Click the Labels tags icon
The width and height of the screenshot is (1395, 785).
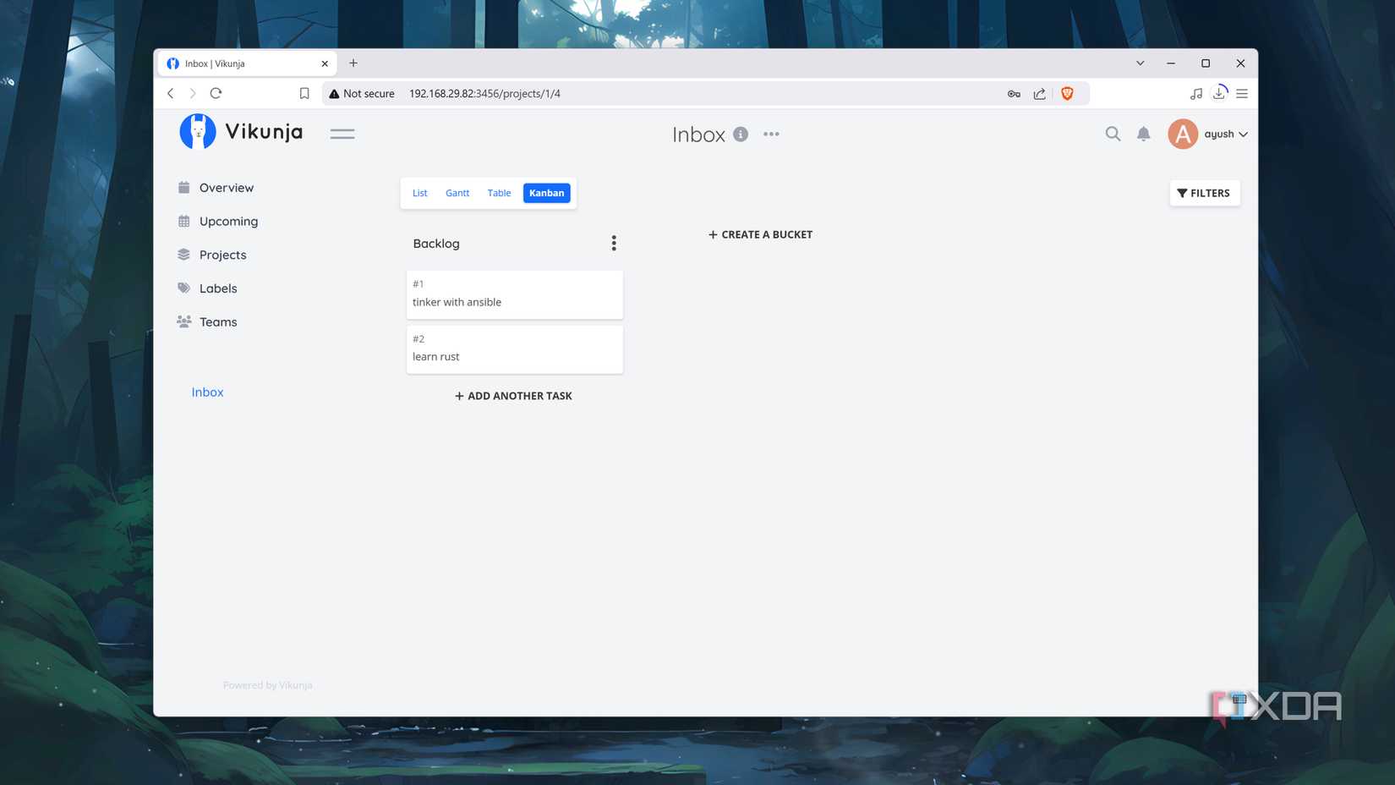pyautogui.click(x=183, y=288)
